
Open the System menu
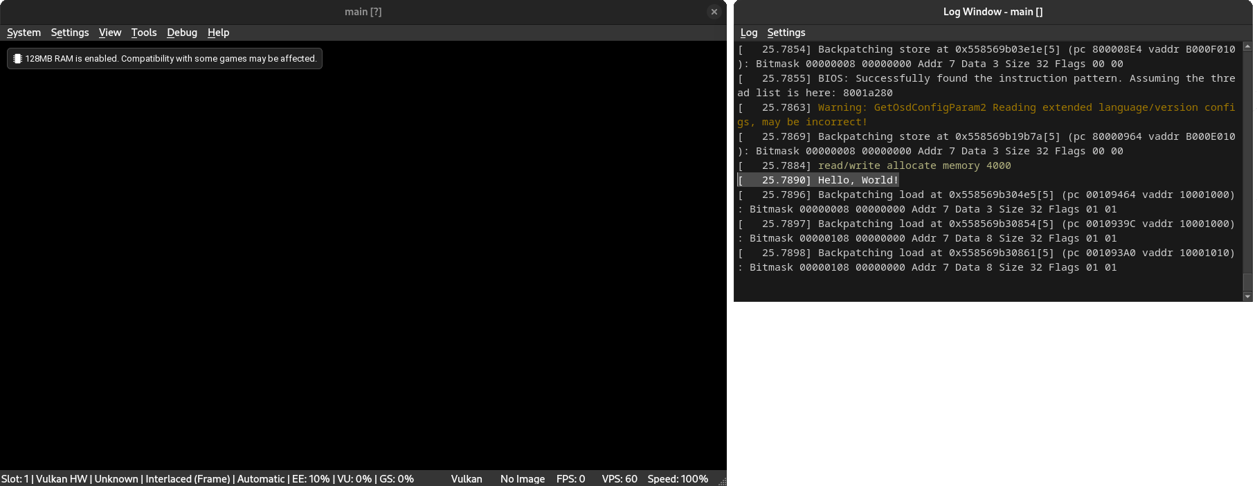[x=24, y=33]
